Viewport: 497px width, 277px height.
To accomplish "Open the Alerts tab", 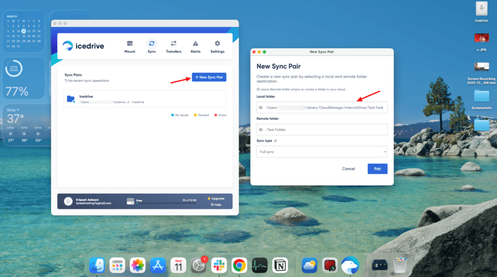I will coord(195,47).
